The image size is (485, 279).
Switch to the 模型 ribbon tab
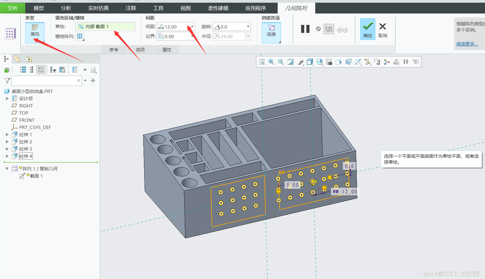pyautogui.click(x=38, y=8)
